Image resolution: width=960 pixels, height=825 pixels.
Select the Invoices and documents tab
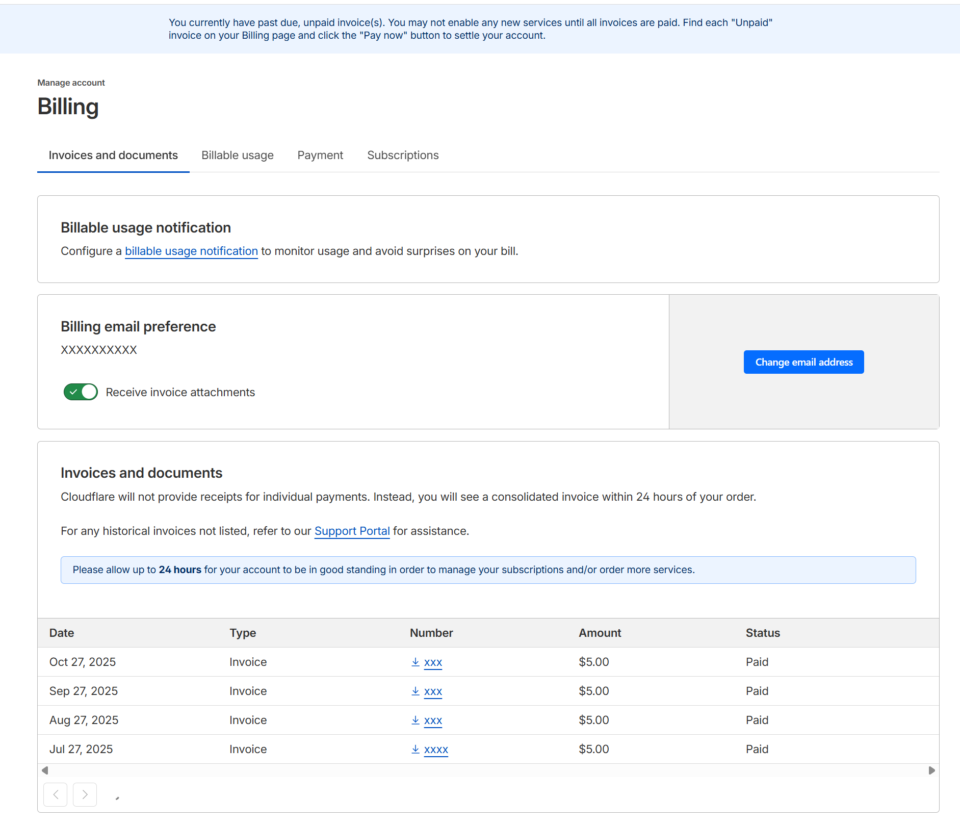pyautogui.click(x=113, y=156)
